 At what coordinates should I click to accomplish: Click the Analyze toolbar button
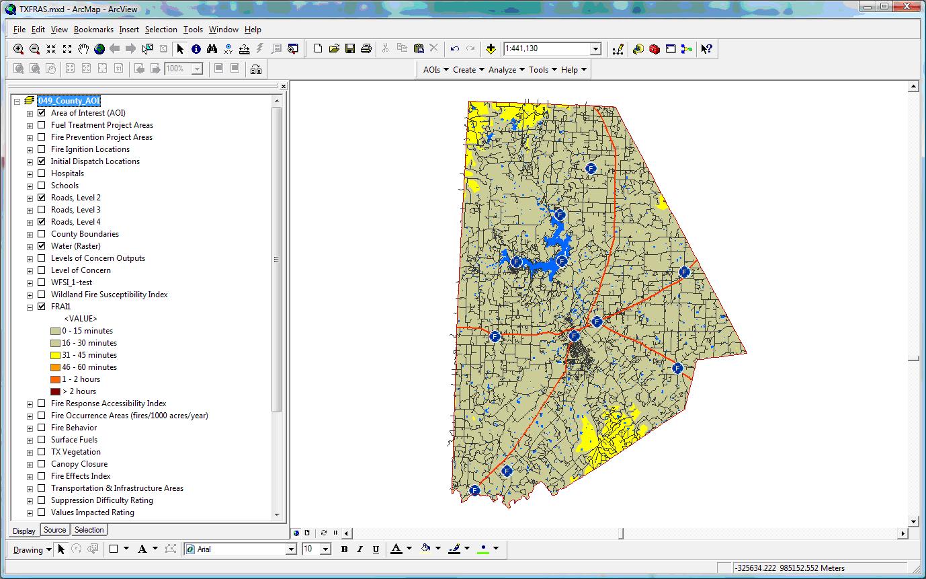[505, 69]
